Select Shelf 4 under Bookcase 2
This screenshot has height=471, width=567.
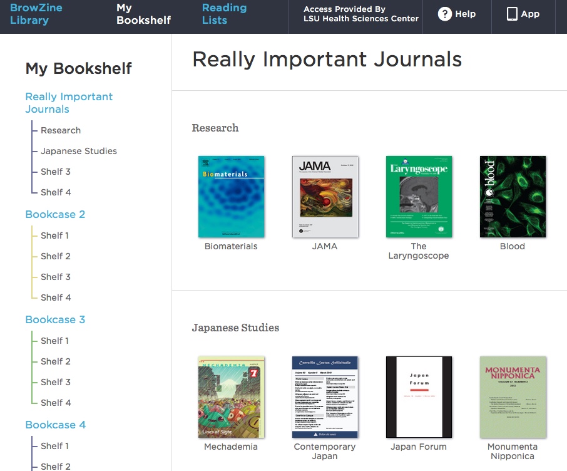pyautogui.click(x=56, y=298)
